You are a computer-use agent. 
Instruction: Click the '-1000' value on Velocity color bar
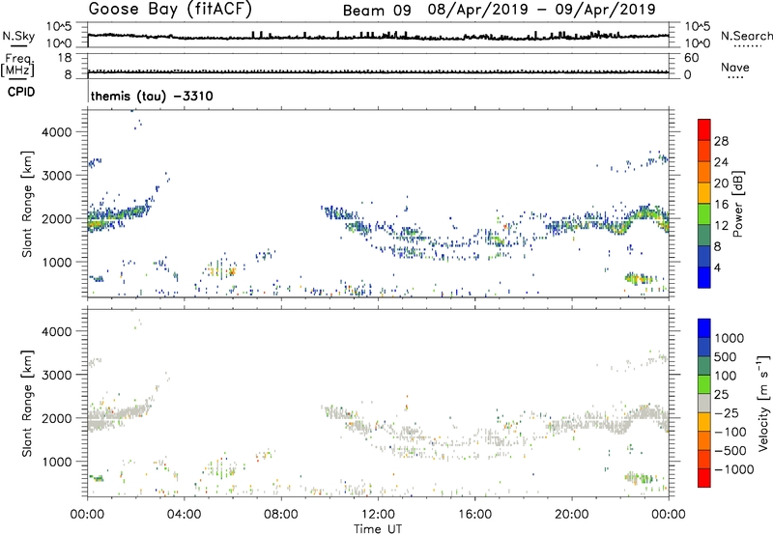point(734,469)
